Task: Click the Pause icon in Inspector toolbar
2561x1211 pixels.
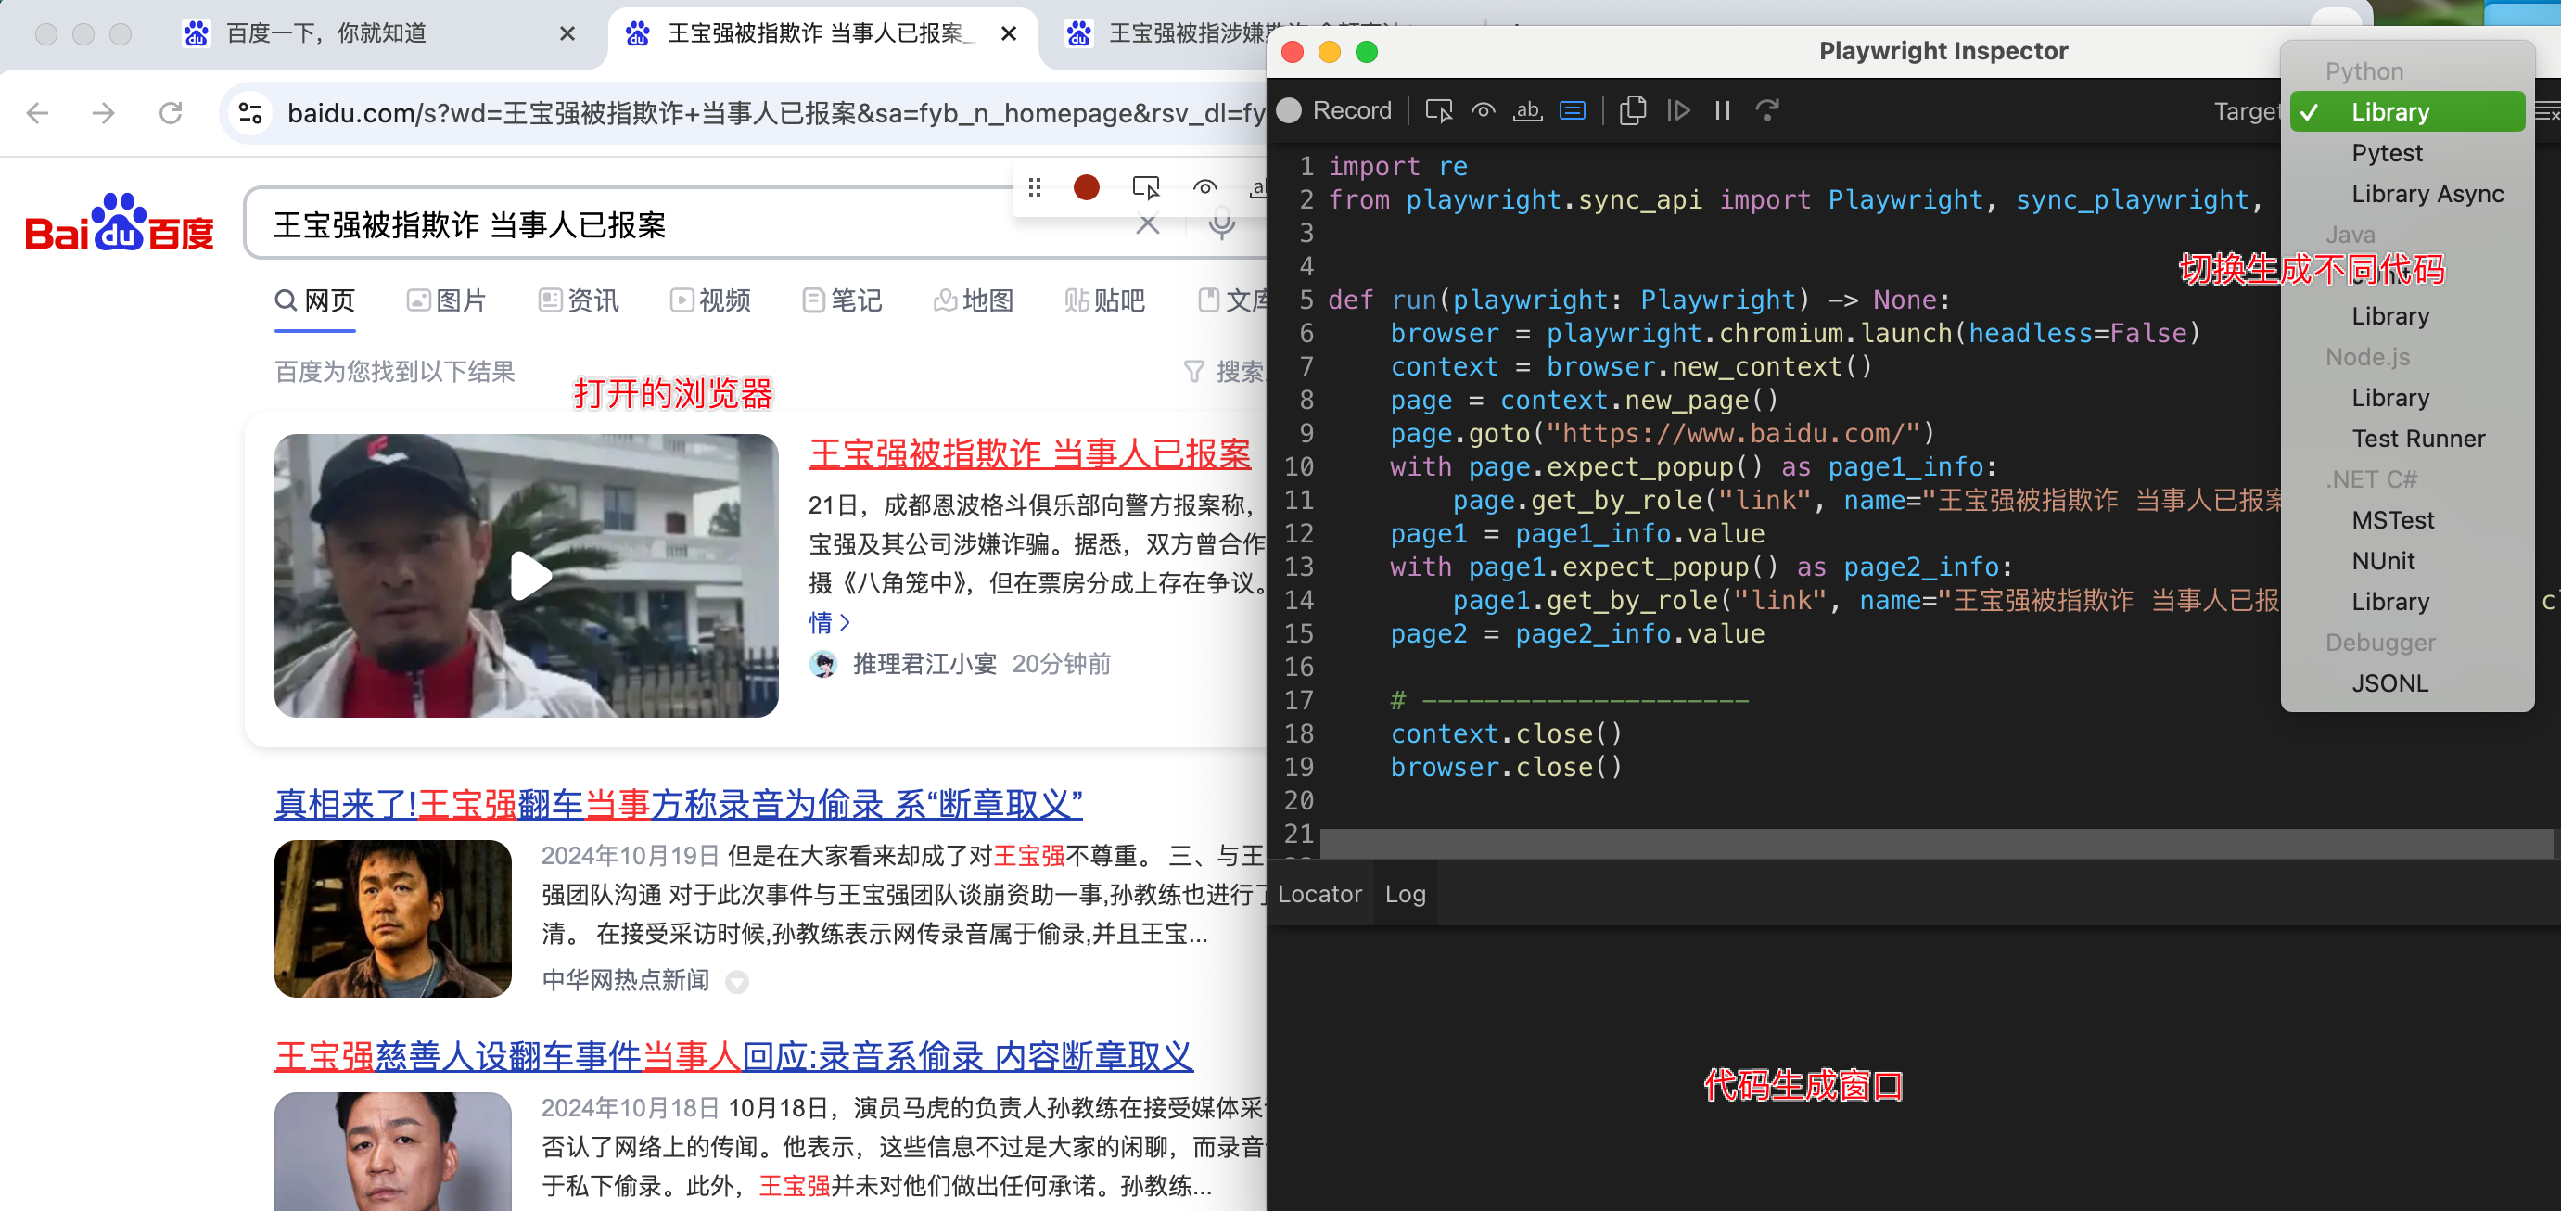Action: tap(1723, 110)
